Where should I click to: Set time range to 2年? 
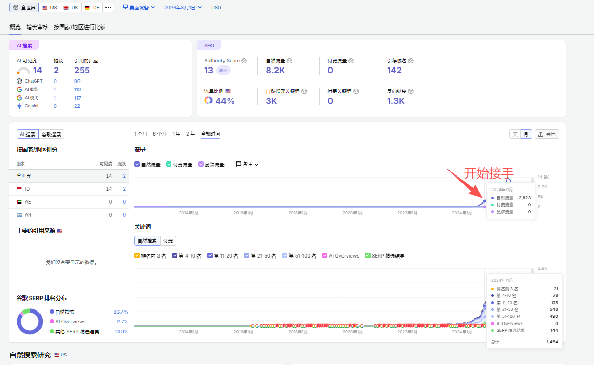point(191,133)
